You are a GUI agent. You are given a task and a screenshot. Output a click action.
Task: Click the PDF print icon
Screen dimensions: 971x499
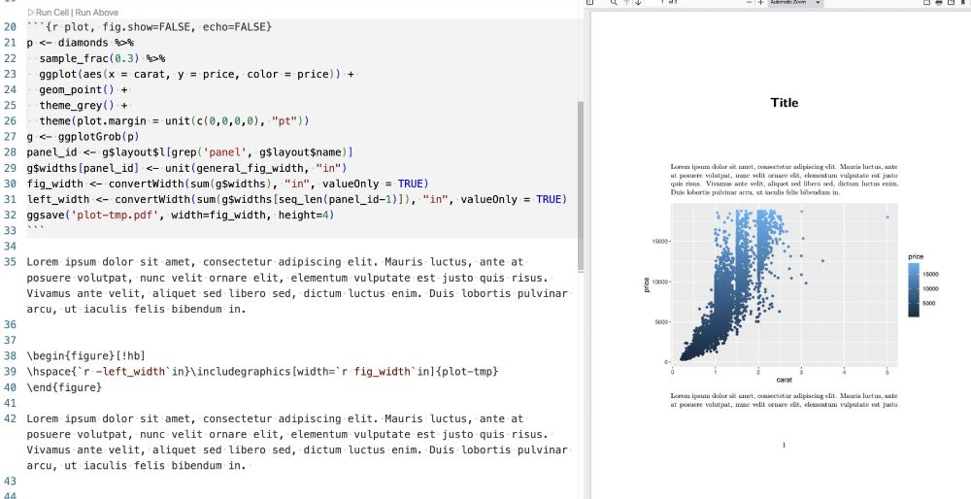point(939,3)
